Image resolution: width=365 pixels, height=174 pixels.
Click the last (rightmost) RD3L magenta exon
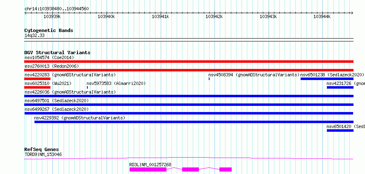226,169
